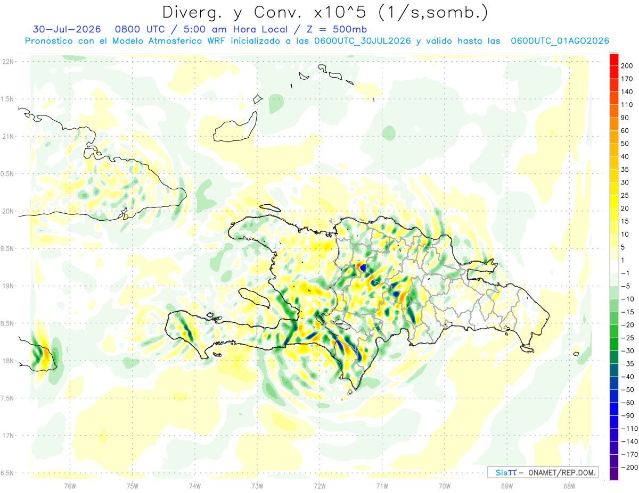Click the color bar label positive "25"
Screen dimensions: 639x493
[x=625, y=196]
